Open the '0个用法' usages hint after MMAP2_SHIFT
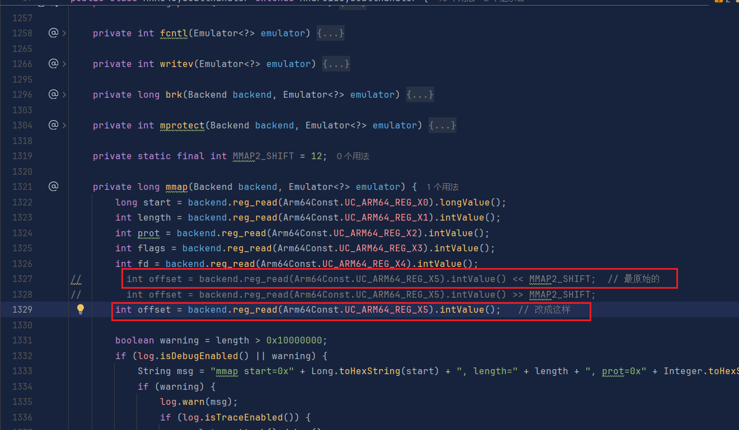 click(x=353, y=156)
